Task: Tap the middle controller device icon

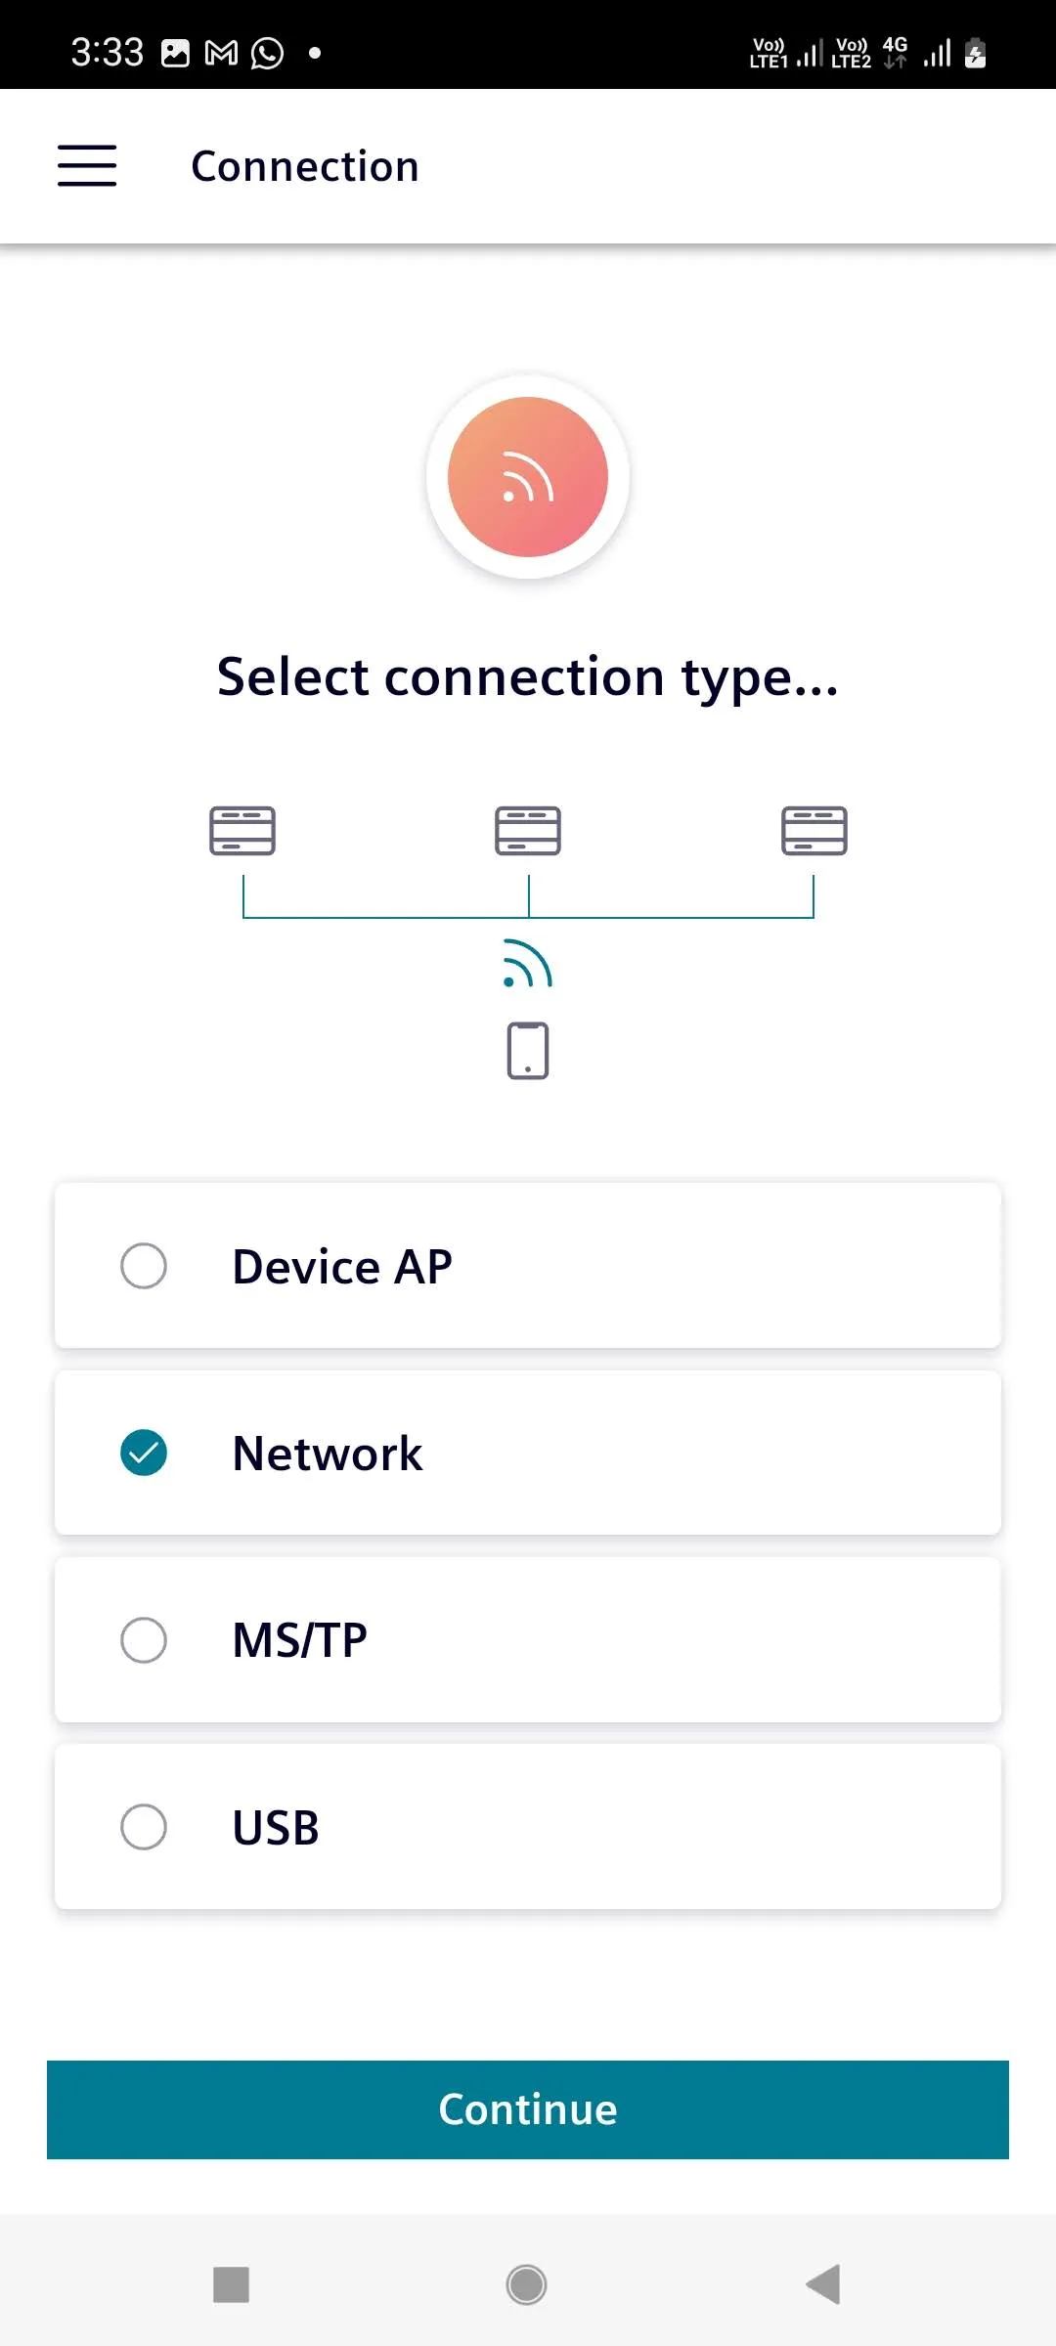Action: (528, 831)
